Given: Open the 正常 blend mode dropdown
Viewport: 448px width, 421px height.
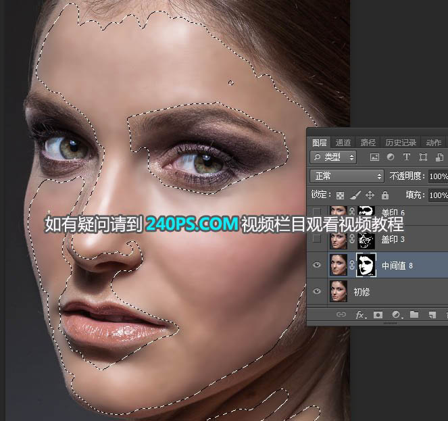Looking at the screenshot, I should coord(346,176).
